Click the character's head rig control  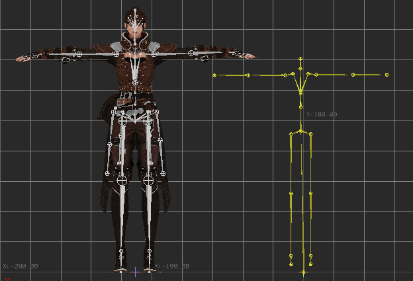click(136, 11)
